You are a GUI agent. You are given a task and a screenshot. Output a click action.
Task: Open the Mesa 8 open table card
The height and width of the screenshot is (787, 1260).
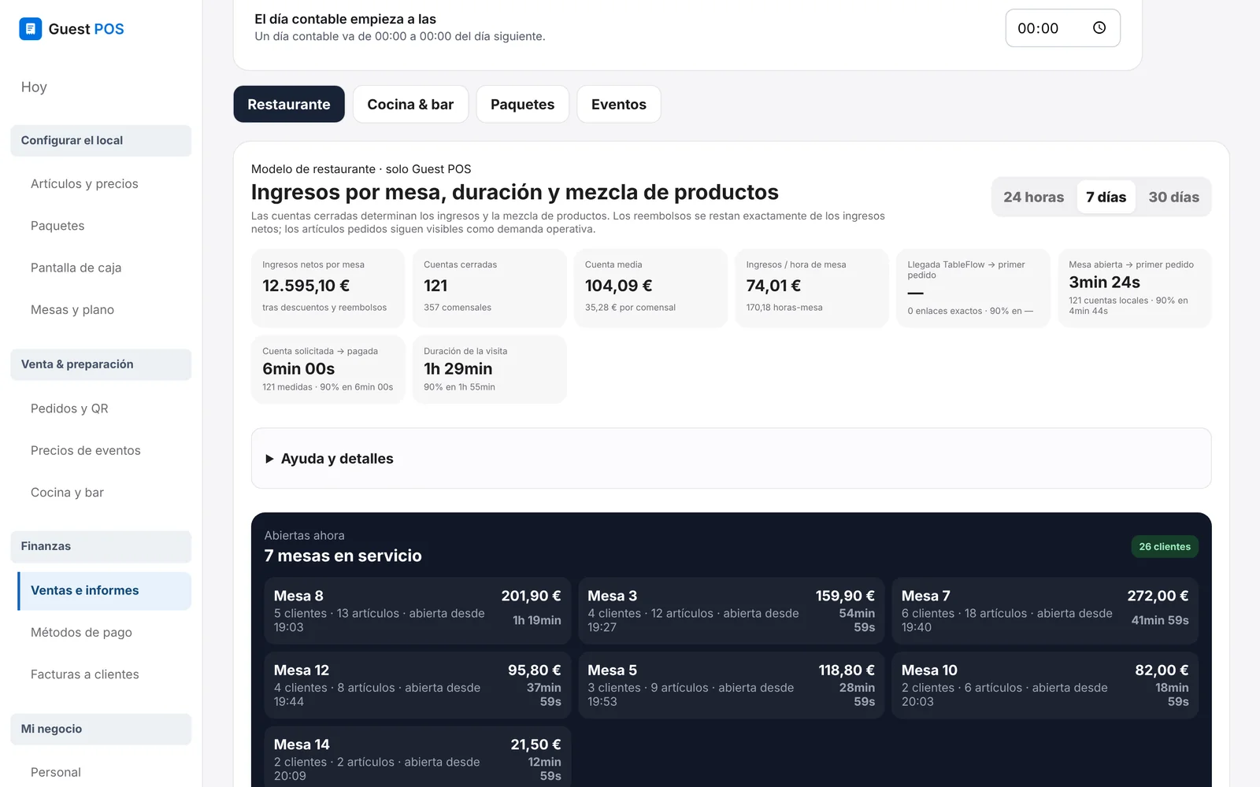(417, 611)
